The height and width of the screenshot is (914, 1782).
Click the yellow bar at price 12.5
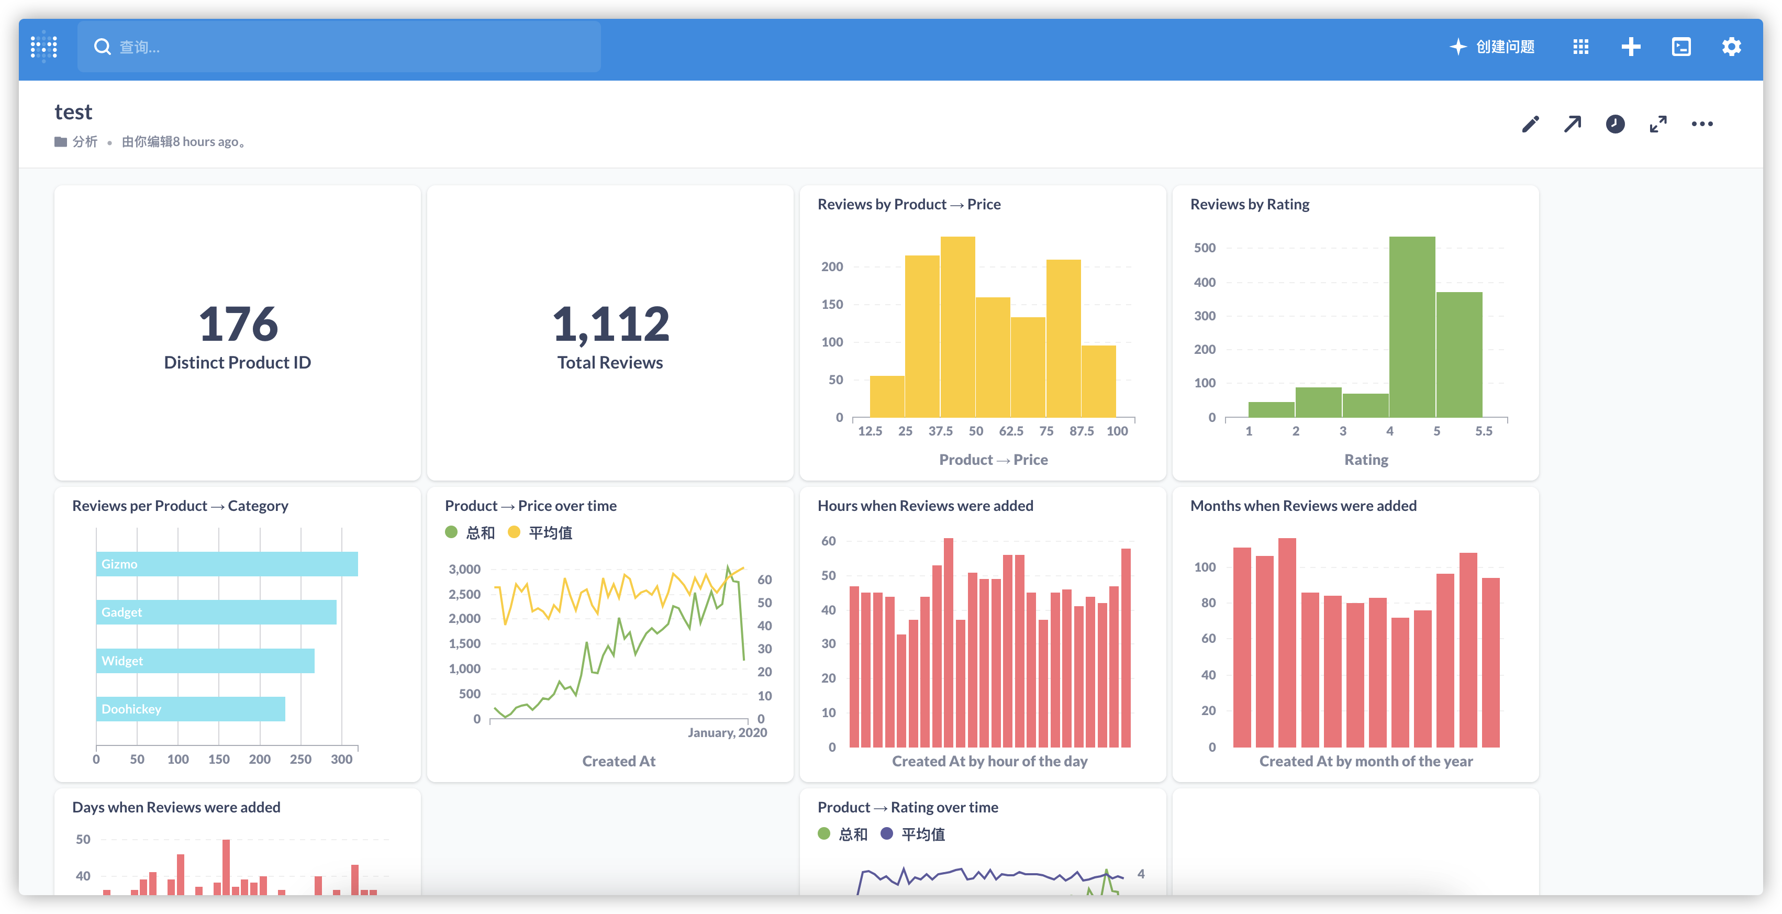[x=887, y=396]
